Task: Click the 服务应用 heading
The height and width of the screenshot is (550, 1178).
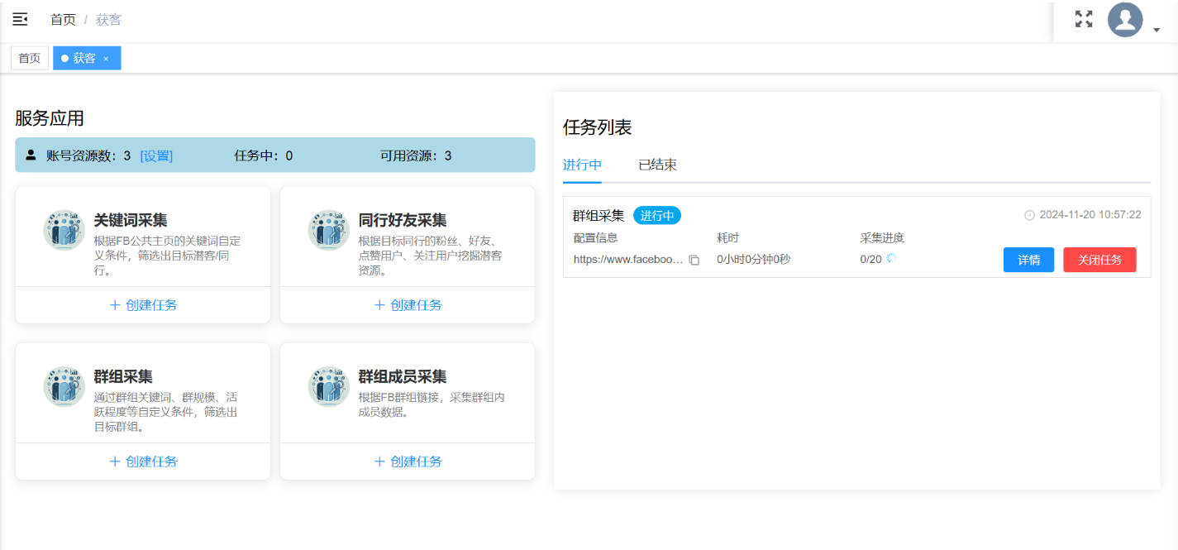Action: [x=50, y=118]
